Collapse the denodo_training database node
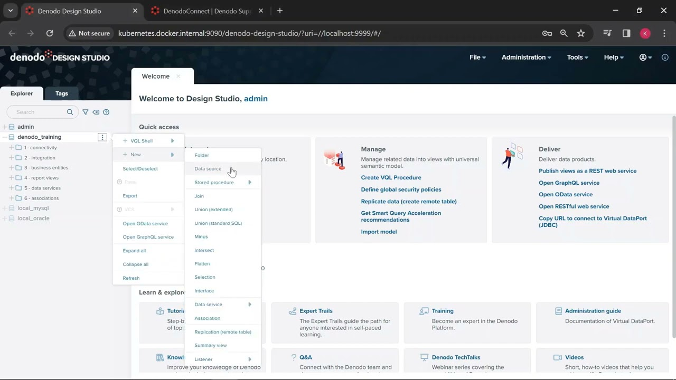This screenshot has height=380, width=676. pyautogui.click(x=4, y=137)
